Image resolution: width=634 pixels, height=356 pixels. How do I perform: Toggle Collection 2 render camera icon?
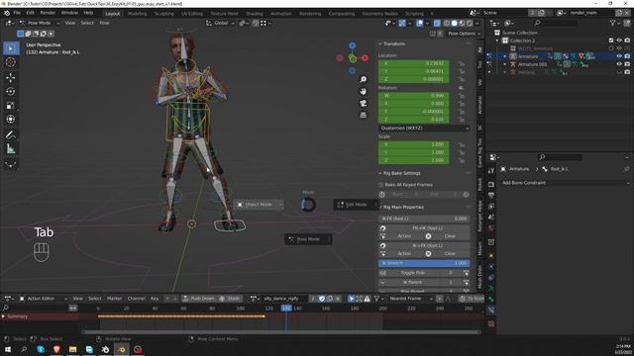click(627, 41)
